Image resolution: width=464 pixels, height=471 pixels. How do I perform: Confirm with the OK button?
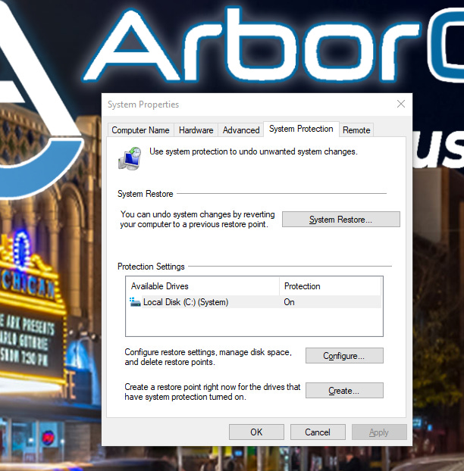[256, 432]
